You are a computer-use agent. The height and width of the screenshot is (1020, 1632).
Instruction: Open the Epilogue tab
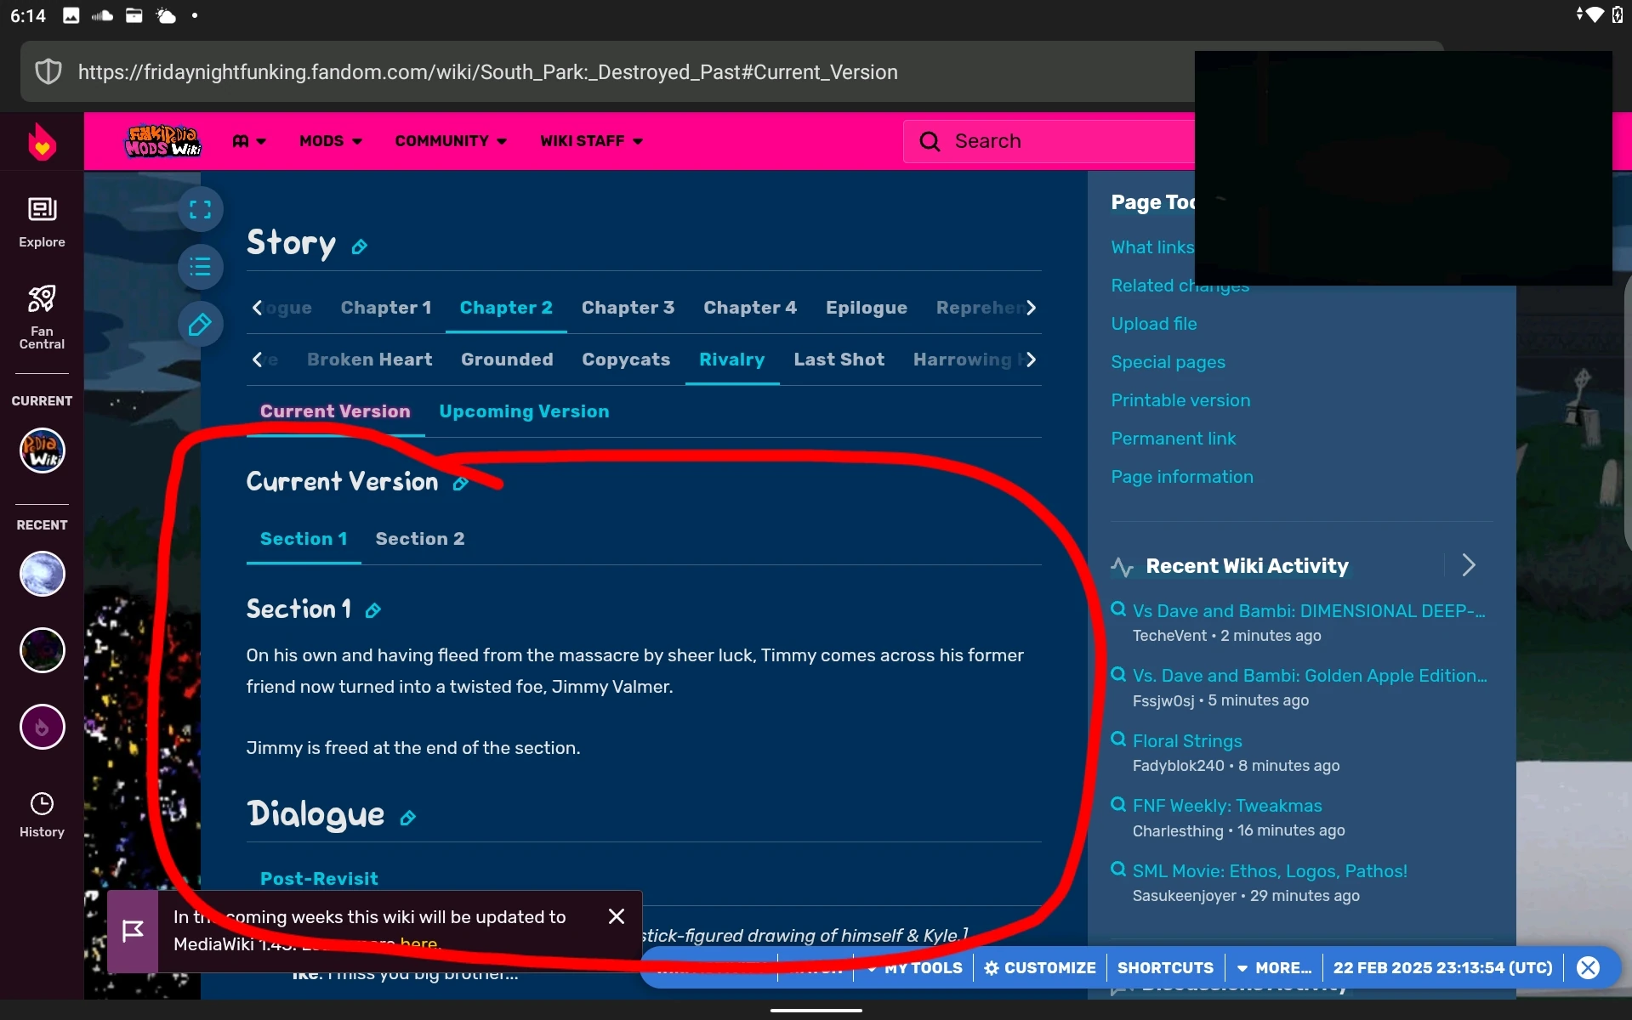[867, 308]
